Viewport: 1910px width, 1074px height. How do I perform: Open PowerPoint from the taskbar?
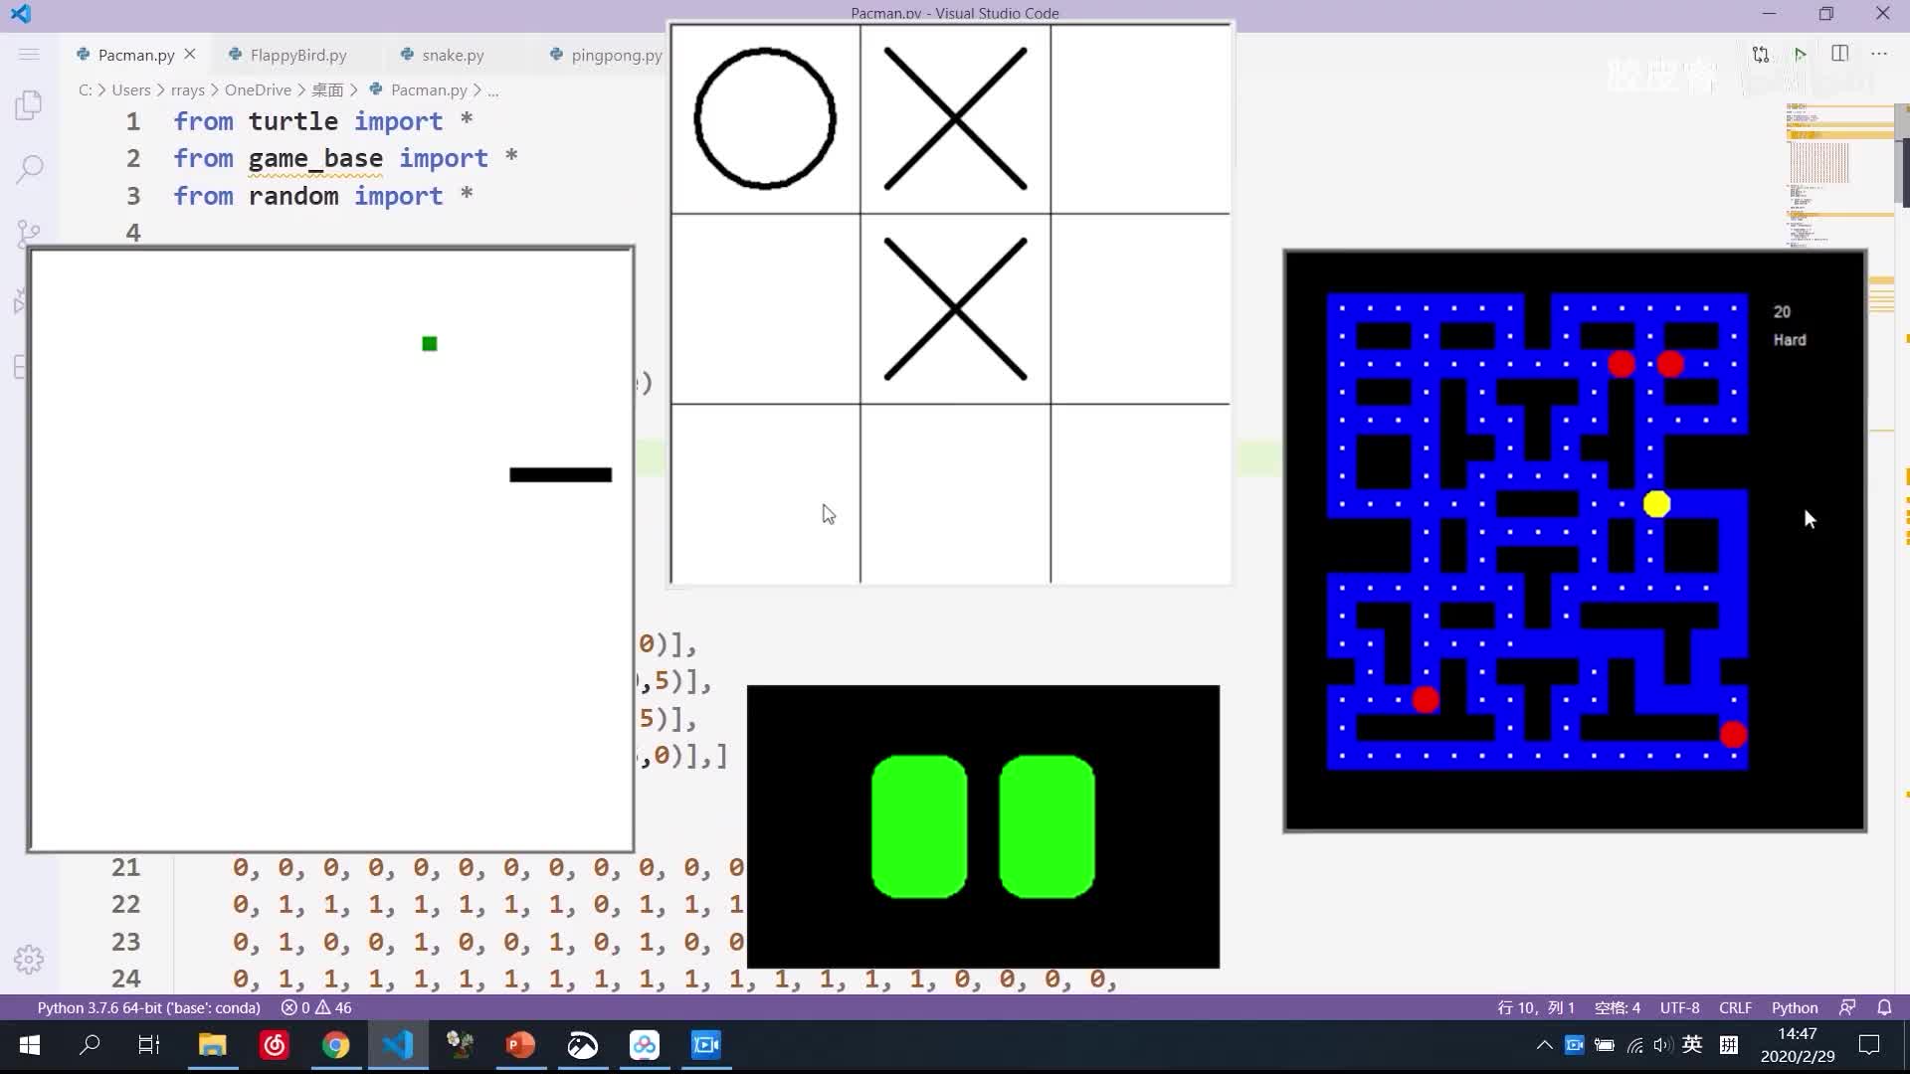click(x=520, y=1045)
